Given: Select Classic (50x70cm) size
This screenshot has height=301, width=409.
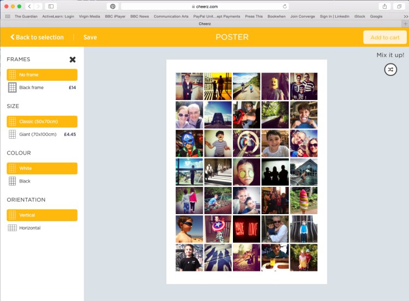Looking at the screenshot, I should [42, 122].
